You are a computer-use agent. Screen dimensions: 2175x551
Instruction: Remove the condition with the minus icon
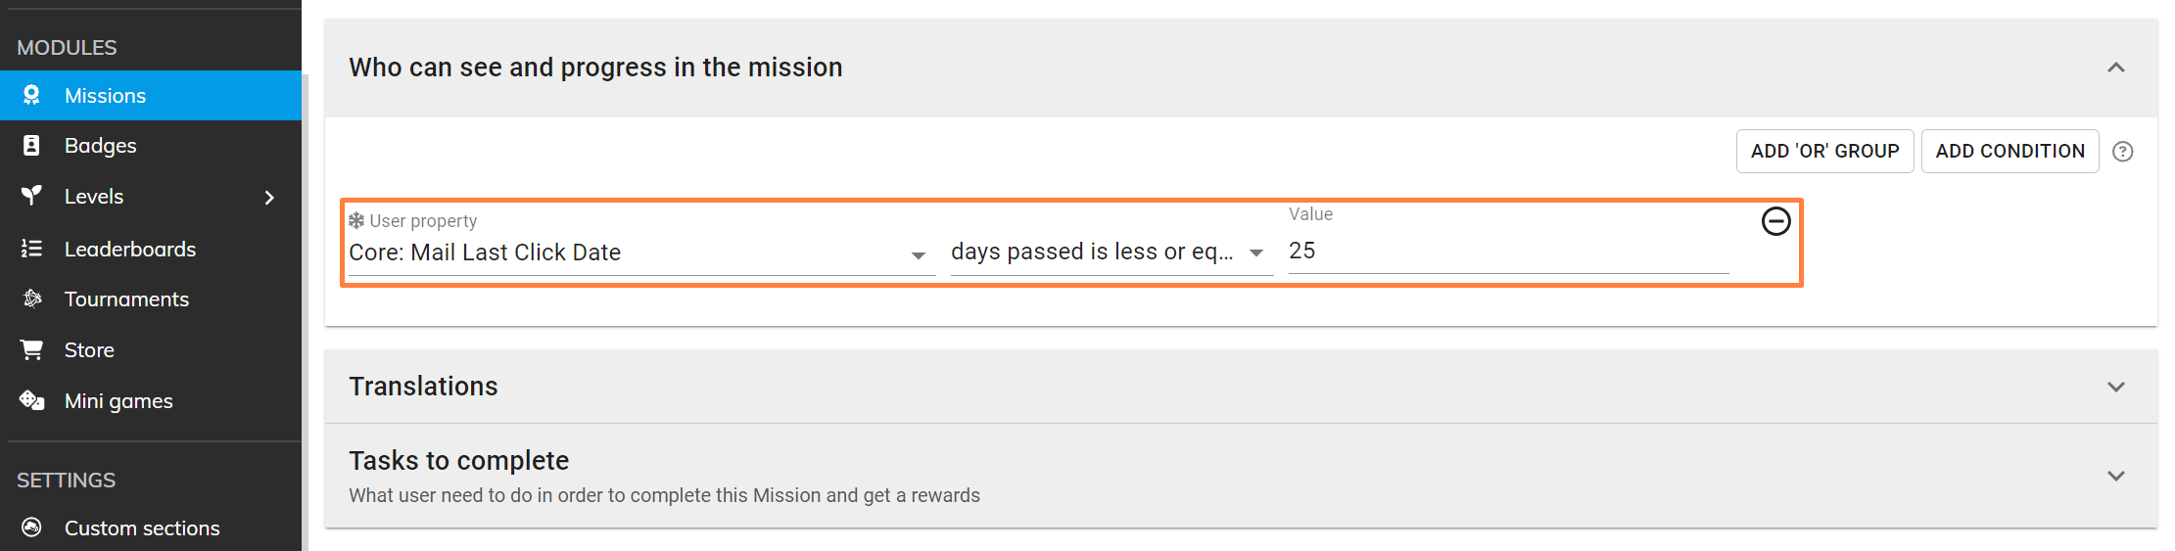[x=1775, y=221]
